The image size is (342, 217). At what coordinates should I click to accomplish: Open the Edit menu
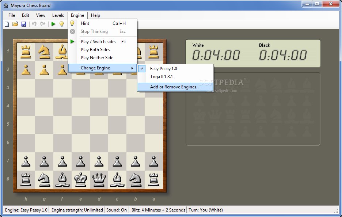point(26,15)
